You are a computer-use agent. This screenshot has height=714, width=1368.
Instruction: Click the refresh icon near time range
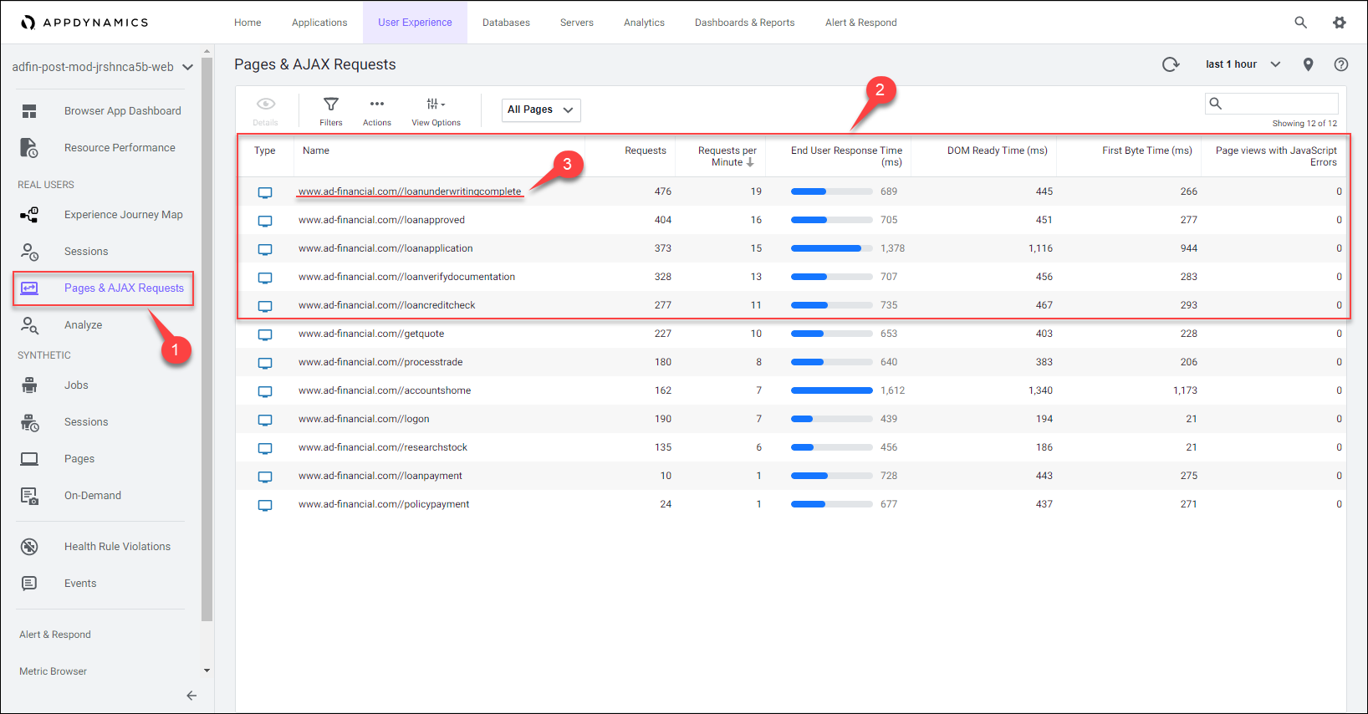coord(1171,64)
